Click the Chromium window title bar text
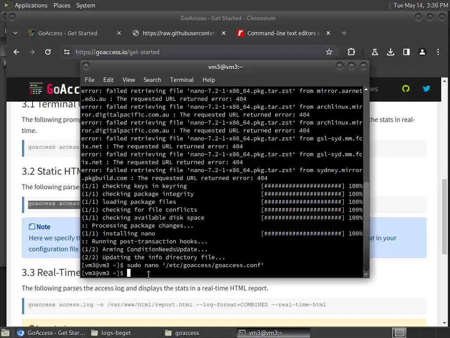Screen dimensions: 450x338 [x=228, y=18]
